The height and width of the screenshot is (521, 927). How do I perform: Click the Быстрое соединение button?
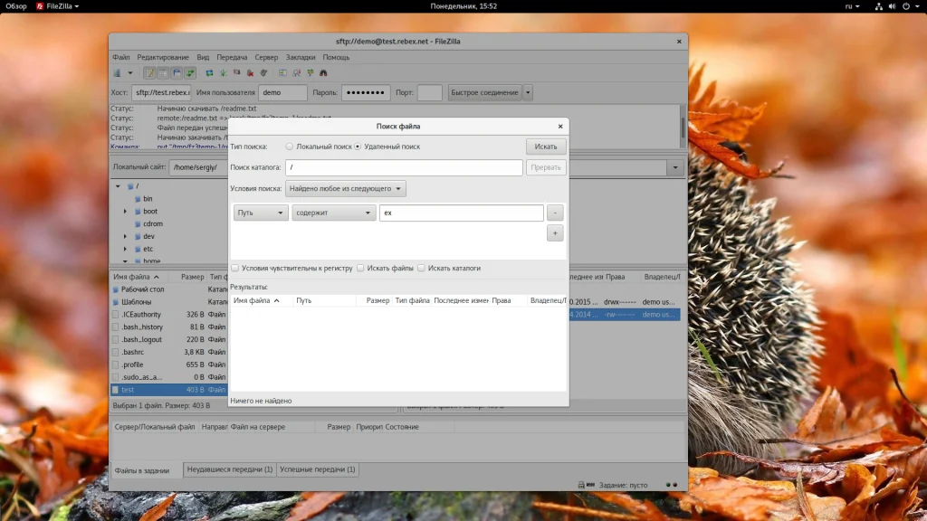(484, 92)
